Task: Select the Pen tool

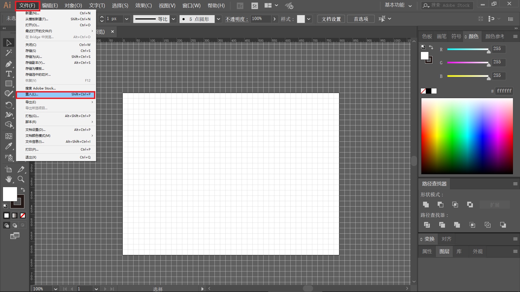Action: [x=9, y=64]
